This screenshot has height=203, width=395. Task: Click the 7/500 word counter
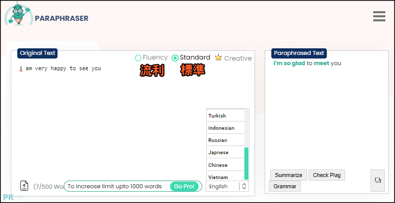tap(49, 186)
